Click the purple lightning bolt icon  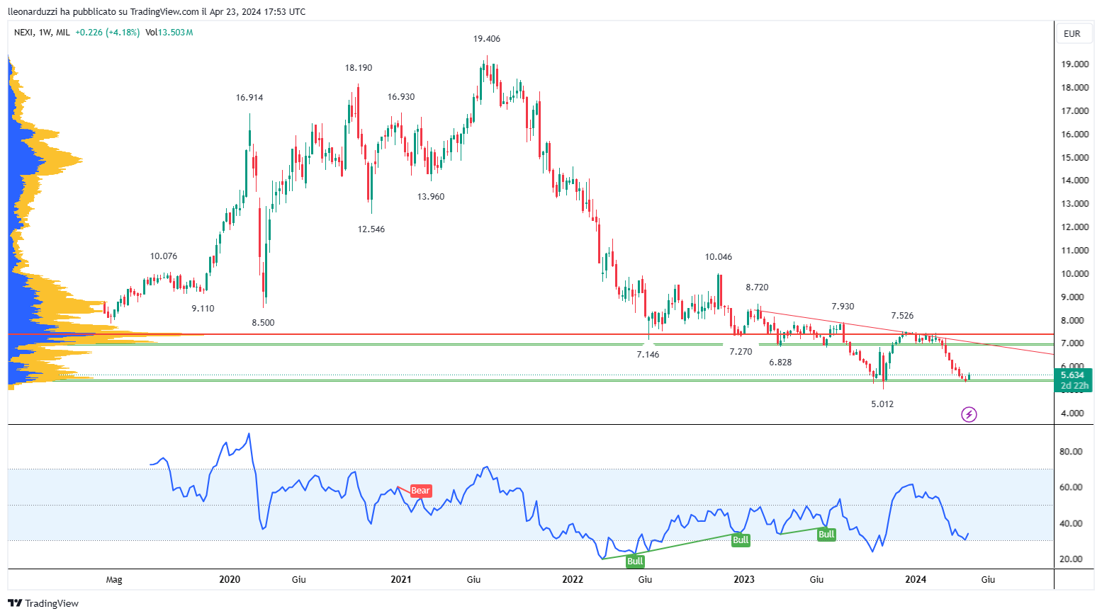click(x=969, y=414)
